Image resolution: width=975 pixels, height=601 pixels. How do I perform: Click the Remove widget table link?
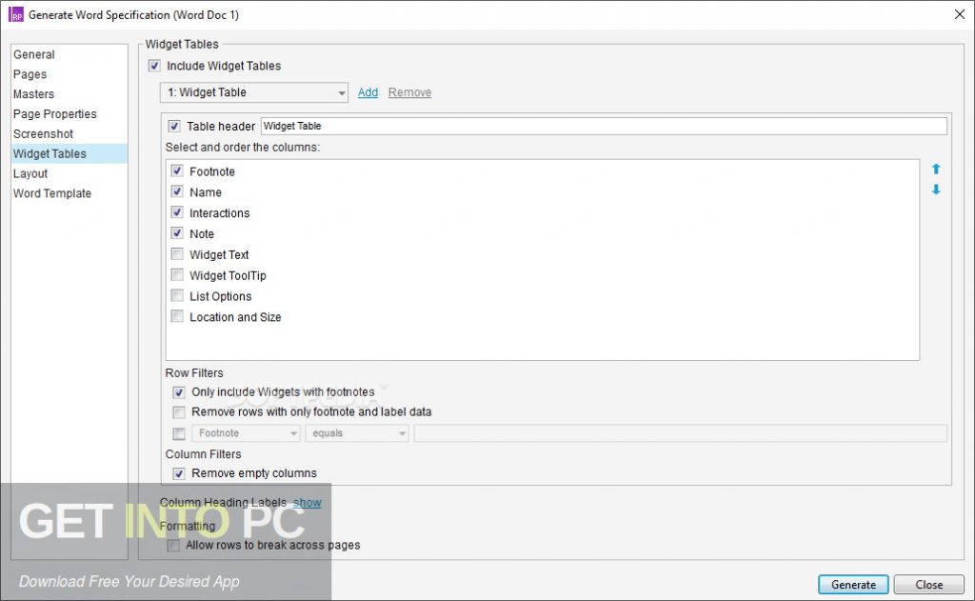[x=409, y=92]
